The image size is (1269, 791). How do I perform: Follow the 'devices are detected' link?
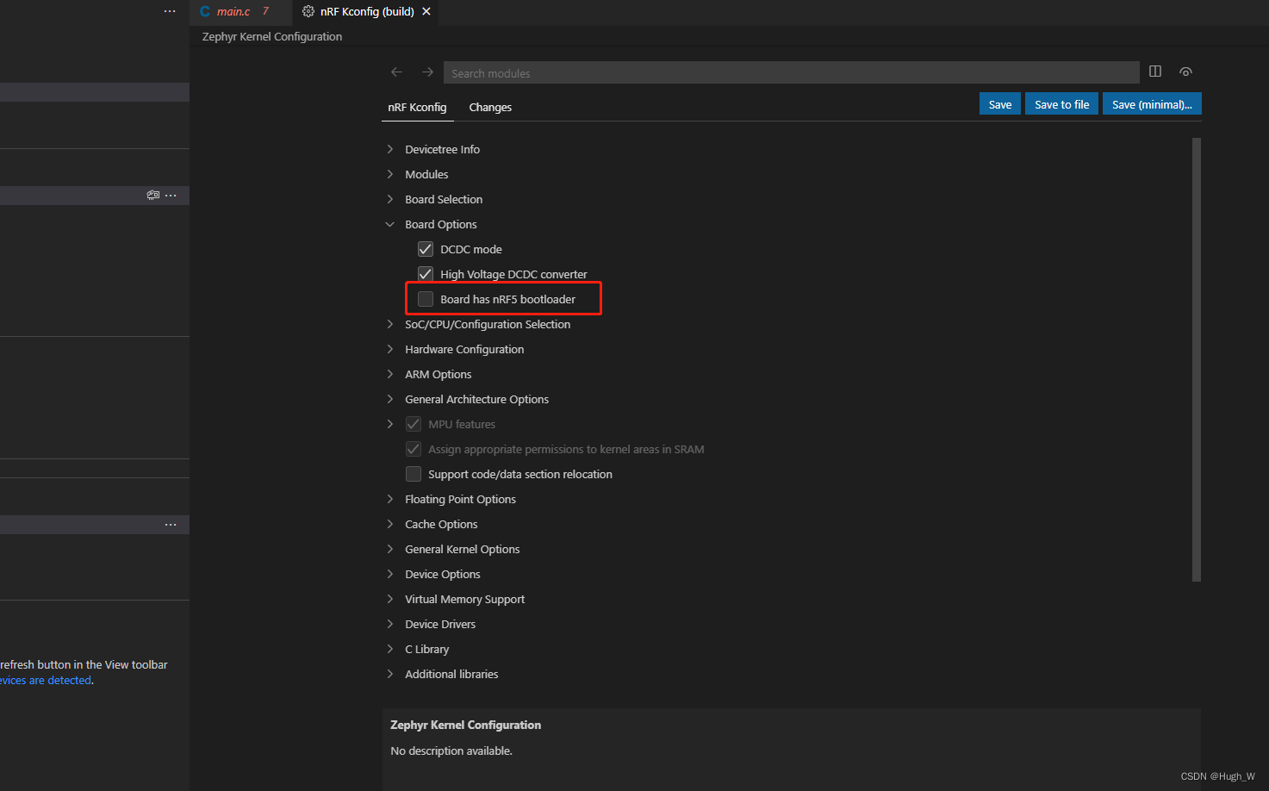46,680
